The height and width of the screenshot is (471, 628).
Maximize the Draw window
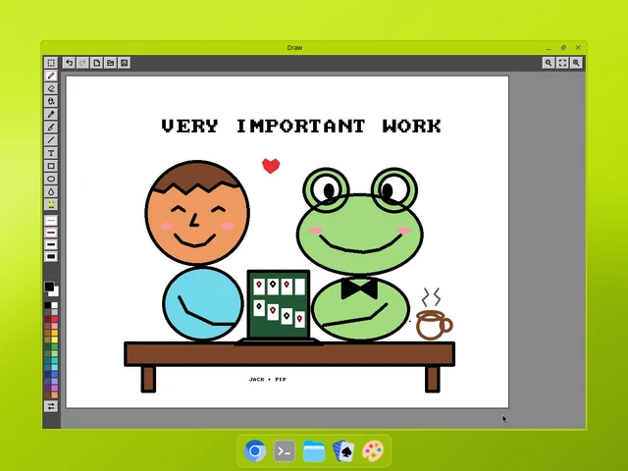[563, 48]
